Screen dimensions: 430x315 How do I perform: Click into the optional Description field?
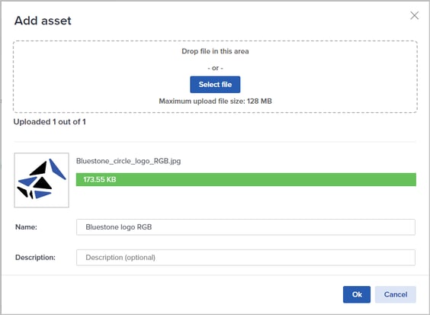click(245, 257)
